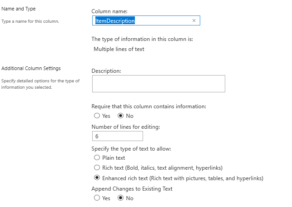
Task: Click the Number of lines for editing box
Action: [118, 136]
